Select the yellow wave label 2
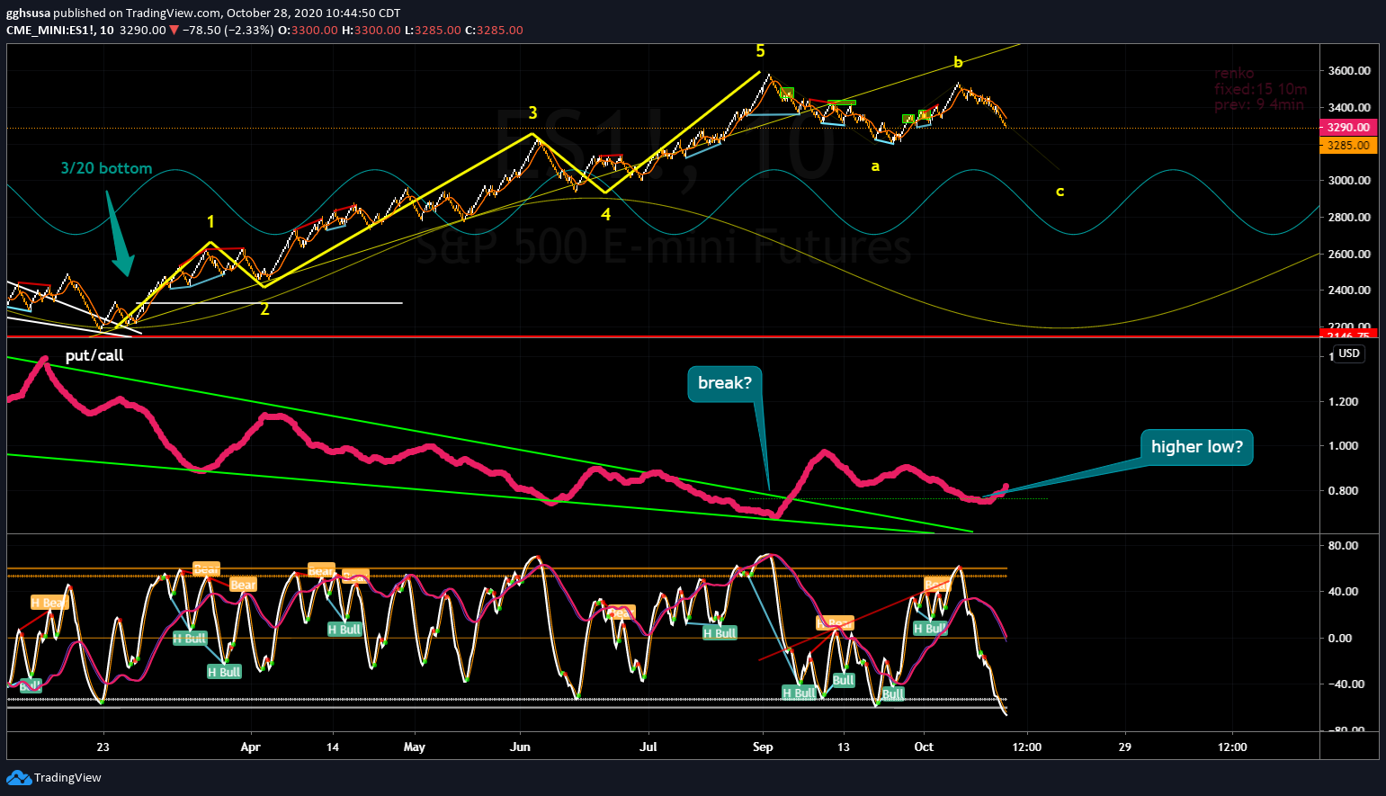 pos(264,309)
